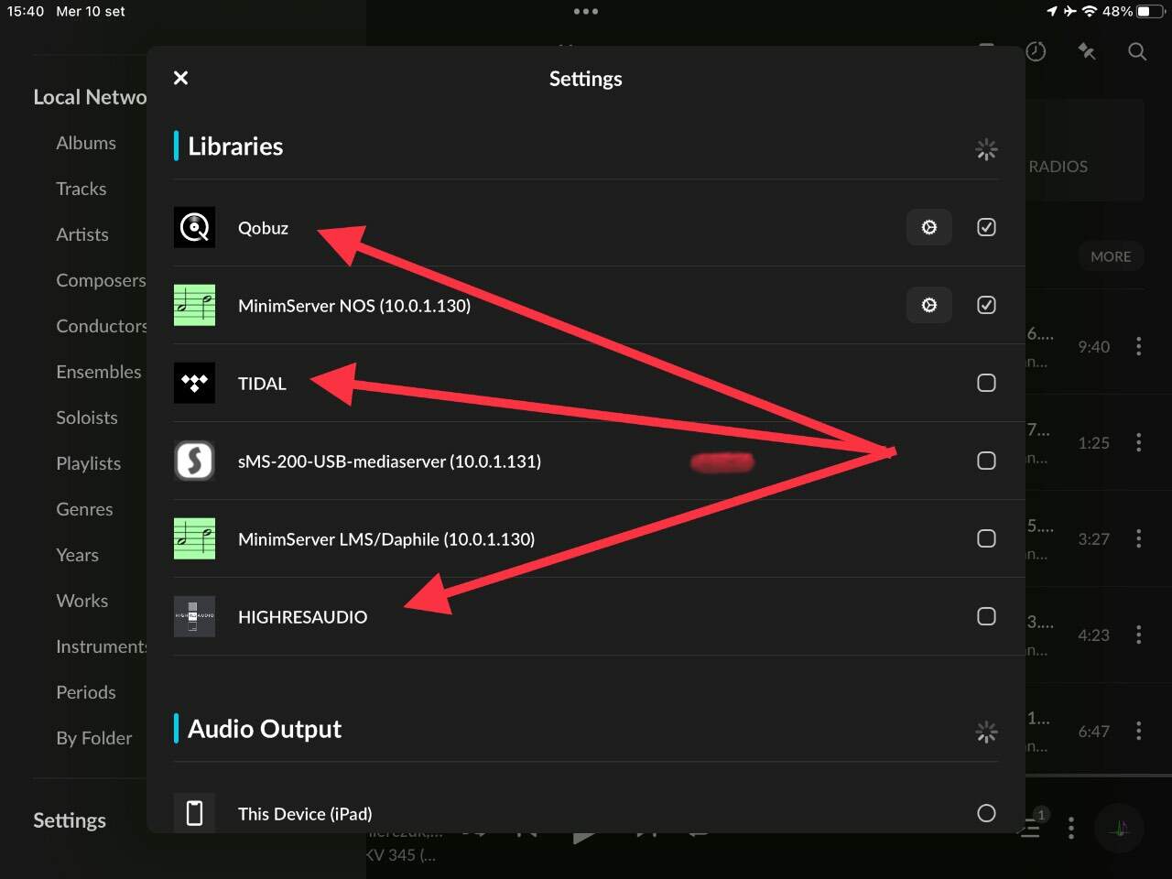
Task: Open Tracks in the sidebar
Action: click(x=81, y=189)
